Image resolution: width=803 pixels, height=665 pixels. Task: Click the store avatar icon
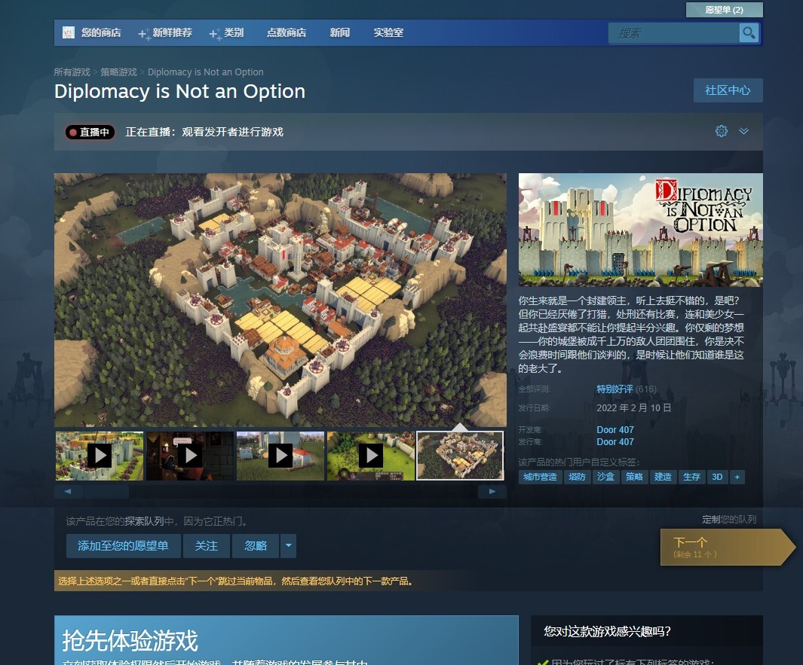[69, 32]
